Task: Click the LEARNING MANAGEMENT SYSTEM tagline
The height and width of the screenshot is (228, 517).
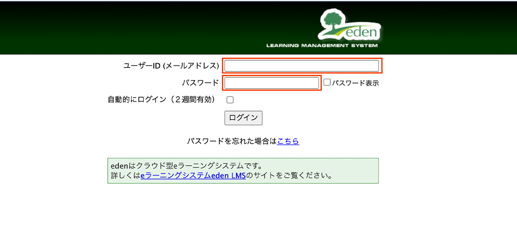Action: 322,45
